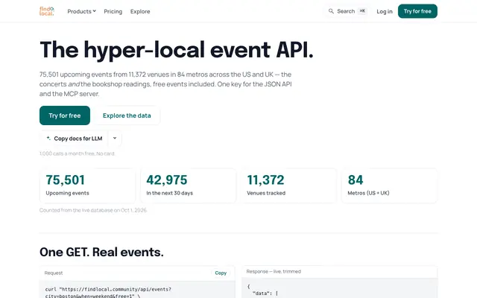Click the Counted from the live database note
This screenshot has height=298, width=477.
[x=93, y=210]
